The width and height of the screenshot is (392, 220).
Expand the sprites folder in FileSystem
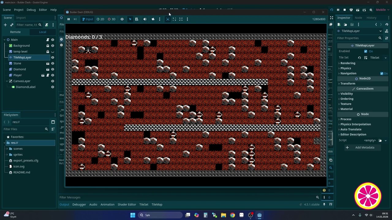click(7, 155)
